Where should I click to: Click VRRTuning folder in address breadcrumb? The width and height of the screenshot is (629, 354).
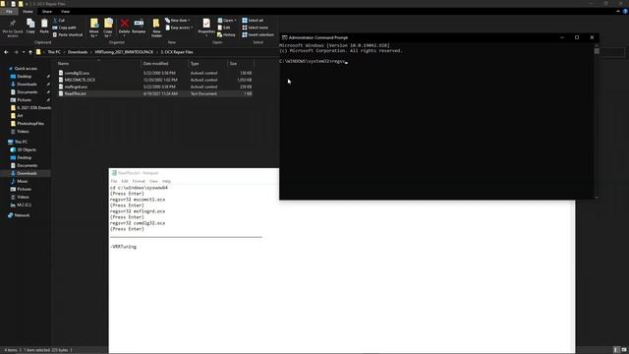tap(124, 52)
